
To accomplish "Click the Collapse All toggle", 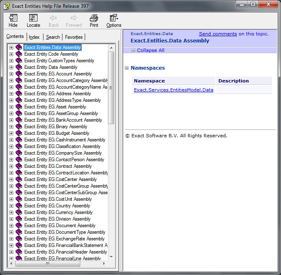I will point(148,50).
